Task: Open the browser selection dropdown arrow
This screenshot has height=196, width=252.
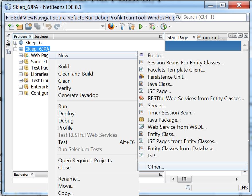Action: [116, 26]
